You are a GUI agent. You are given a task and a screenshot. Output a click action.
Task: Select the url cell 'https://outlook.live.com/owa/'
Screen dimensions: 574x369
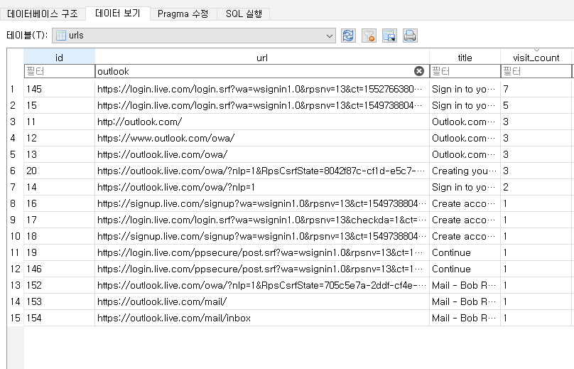coord(262,154)
